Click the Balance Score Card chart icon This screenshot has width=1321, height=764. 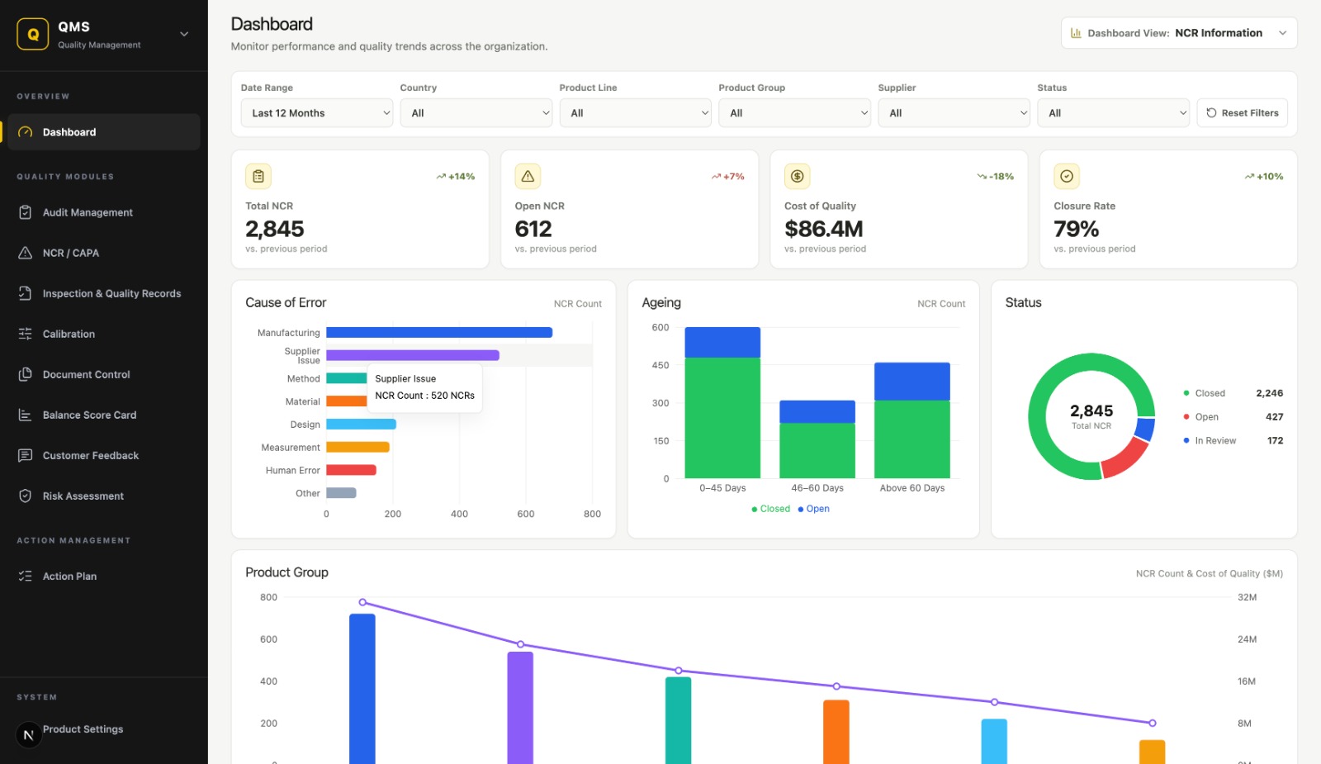26,415
